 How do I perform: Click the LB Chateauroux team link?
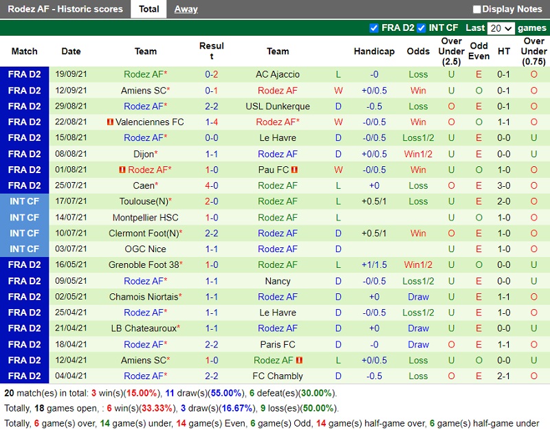[x=144, y=328]
